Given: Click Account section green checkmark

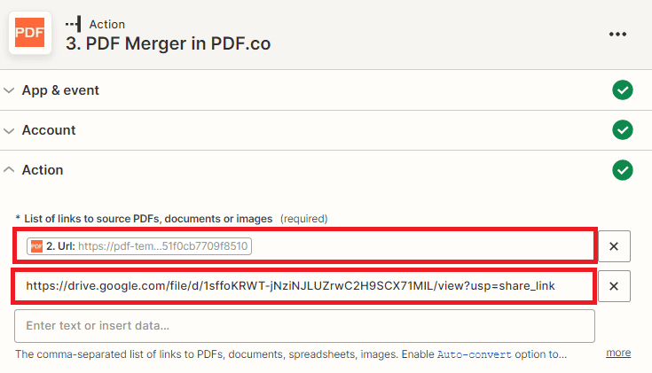Looking at the screenshot, I should pyautogui.click(x=622, y=130).
